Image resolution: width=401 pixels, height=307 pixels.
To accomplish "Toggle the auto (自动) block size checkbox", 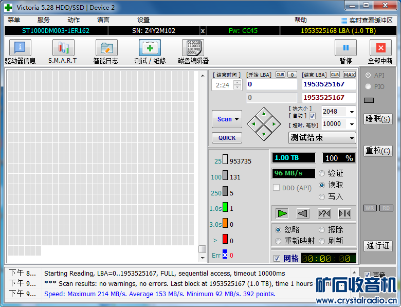I will click(312, 116).
